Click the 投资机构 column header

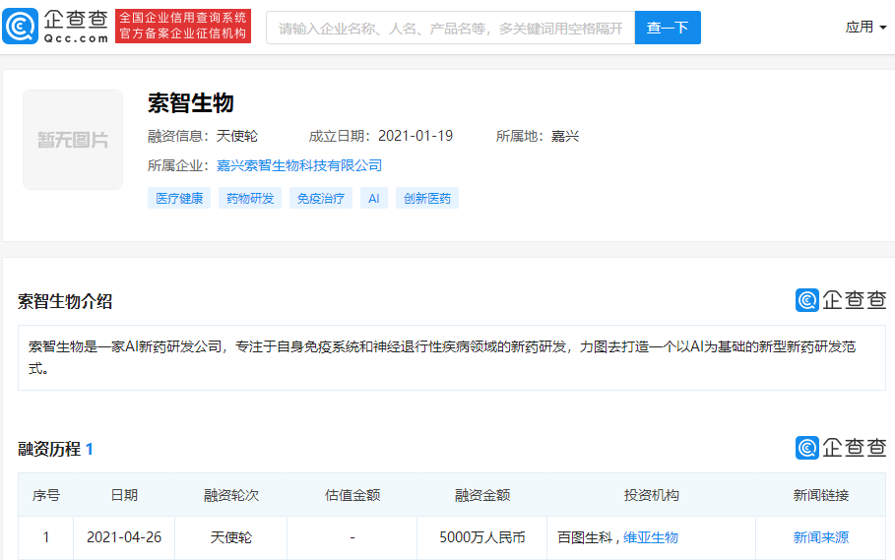click(x=651, y=495)
